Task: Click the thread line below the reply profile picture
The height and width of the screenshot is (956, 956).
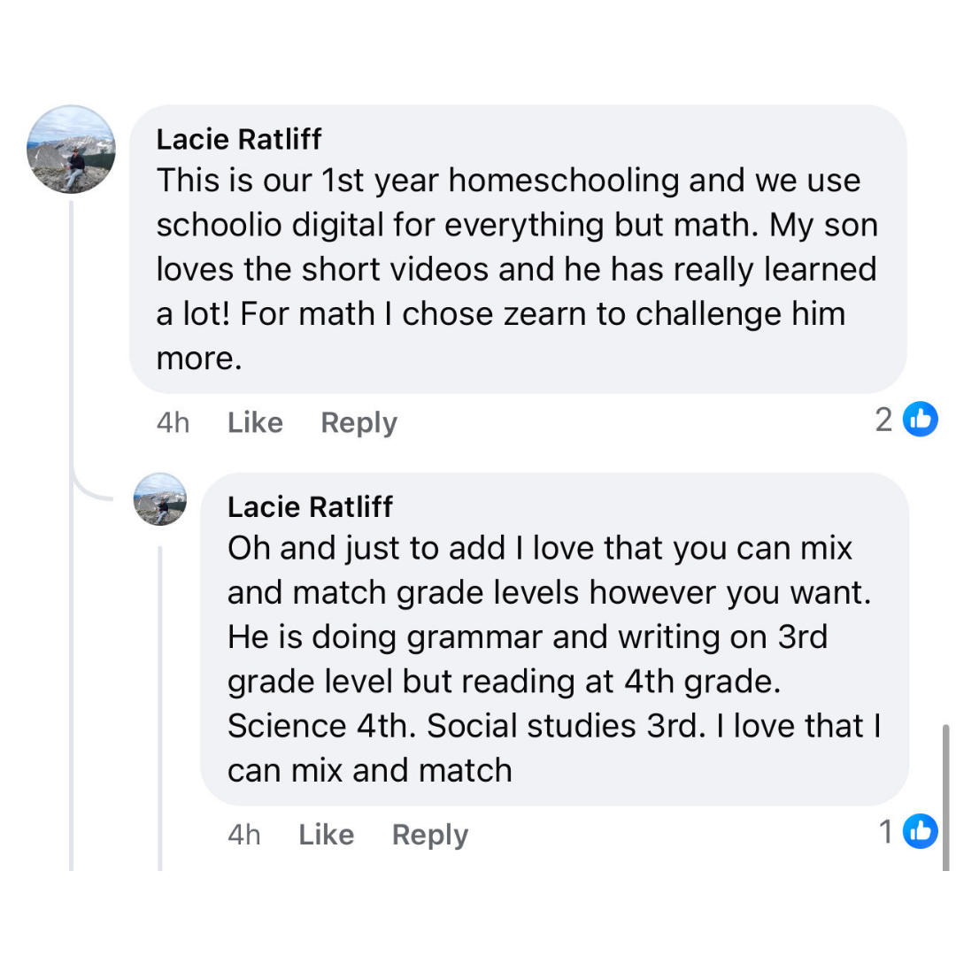Action: (x=160, y=708)
